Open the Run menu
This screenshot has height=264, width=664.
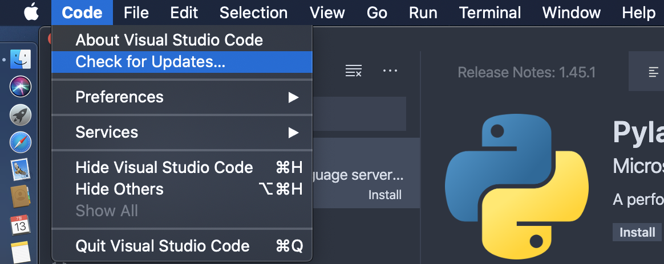click(423, 13)
